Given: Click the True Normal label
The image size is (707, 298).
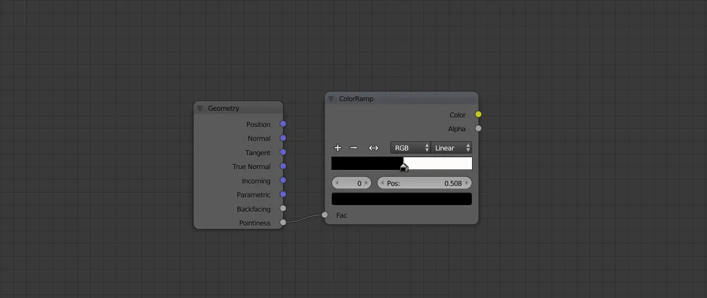Looking at the screenshot, I should coord(251,167).
